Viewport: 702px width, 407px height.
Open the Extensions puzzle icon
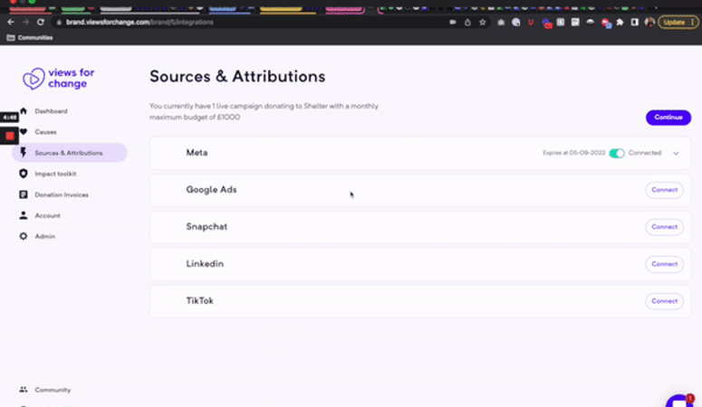point(620,22)
